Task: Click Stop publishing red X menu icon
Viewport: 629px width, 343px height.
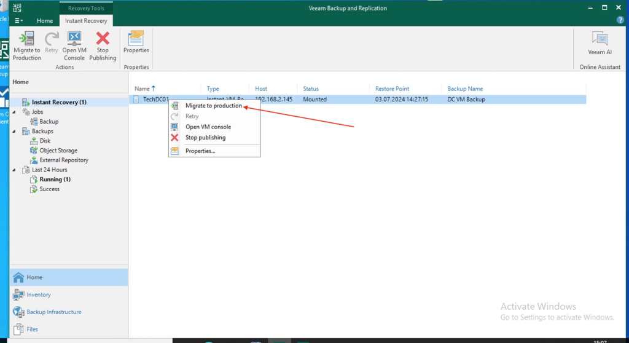Action: coord(174,137)
